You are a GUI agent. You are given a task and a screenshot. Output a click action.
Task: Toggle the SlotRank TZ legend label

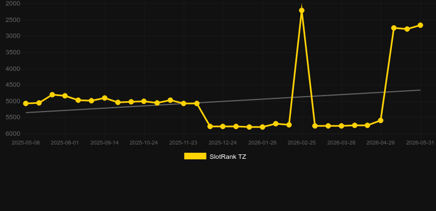(x=228, y=157)
